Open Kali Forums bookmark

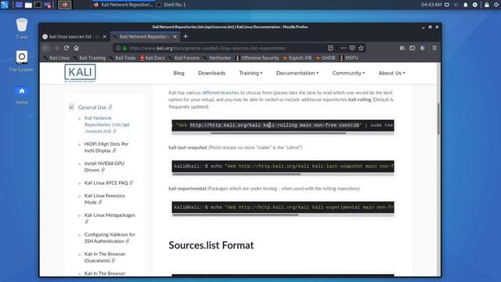[184, 58]
